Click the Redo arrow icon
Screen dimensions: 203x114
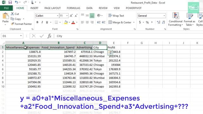pyautogui.click(x=25, y=2)
